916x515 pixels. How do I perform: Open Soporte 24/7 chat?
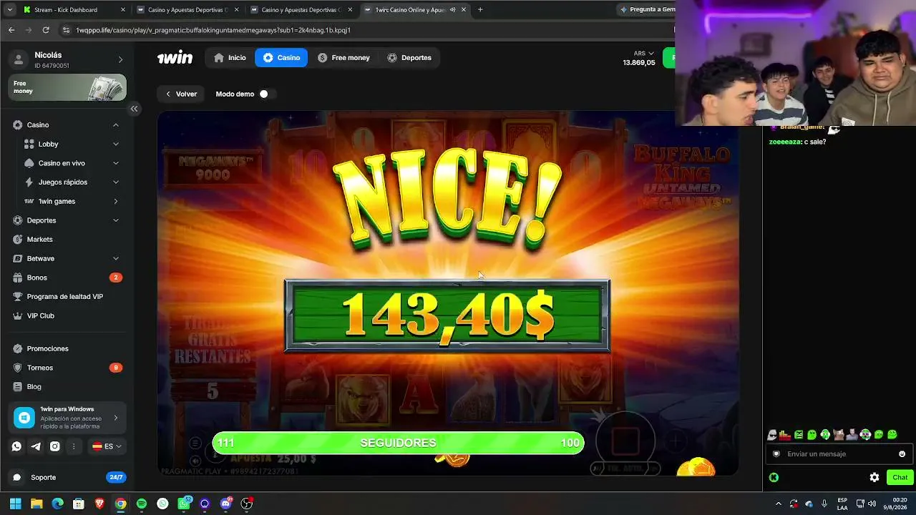pos(68,477)
